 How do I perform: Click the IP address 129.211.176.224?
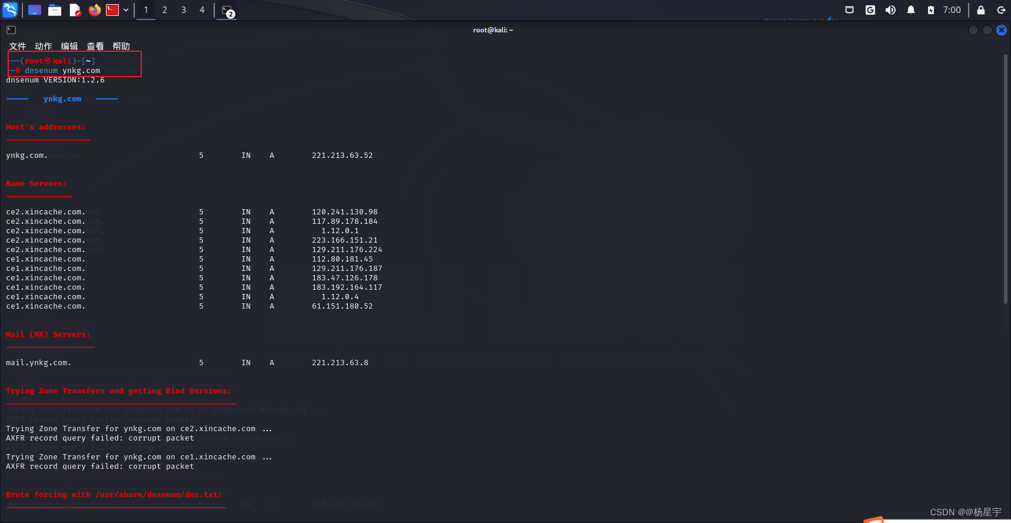pos(347,250)
